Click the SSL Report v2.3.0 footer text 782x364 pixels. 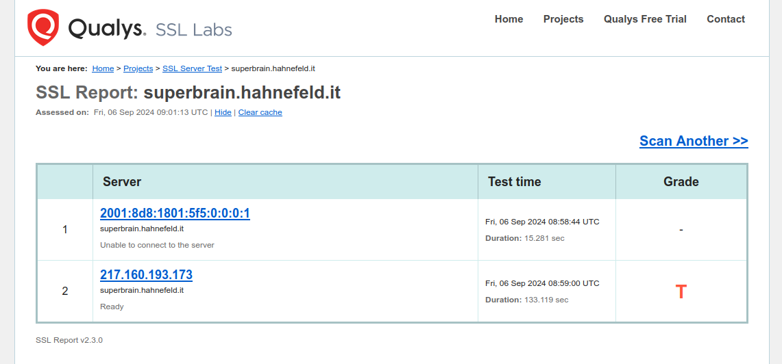[69, 340]
